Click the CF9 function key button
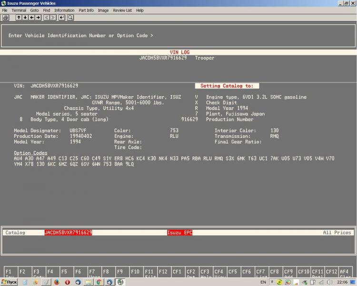Screen dimensions: 357x286 click(289, 272)
